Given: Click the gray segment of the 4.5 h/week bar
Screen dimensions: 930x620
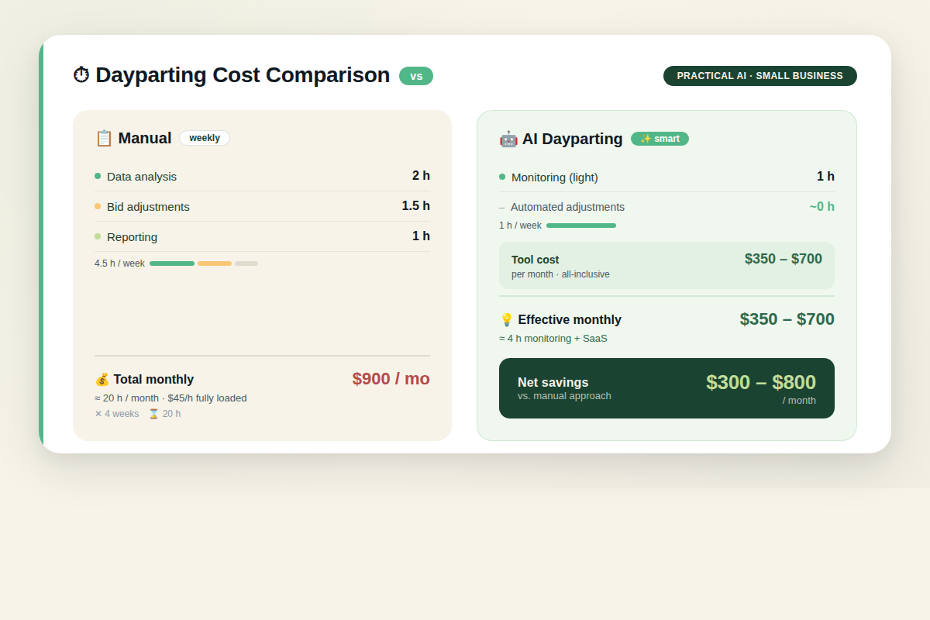Looking at the screenshot, I should coord(246,263).
